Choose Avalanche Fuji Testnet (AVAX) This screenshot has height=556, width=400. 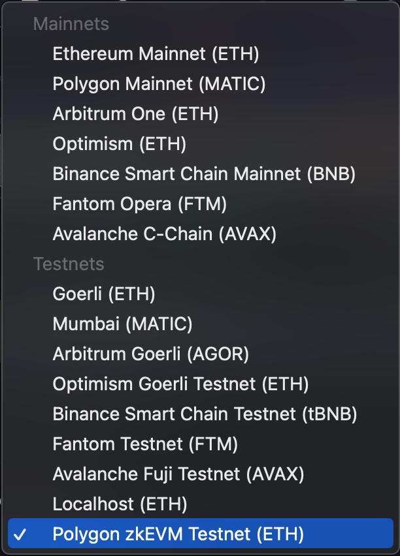coord(178,474)
